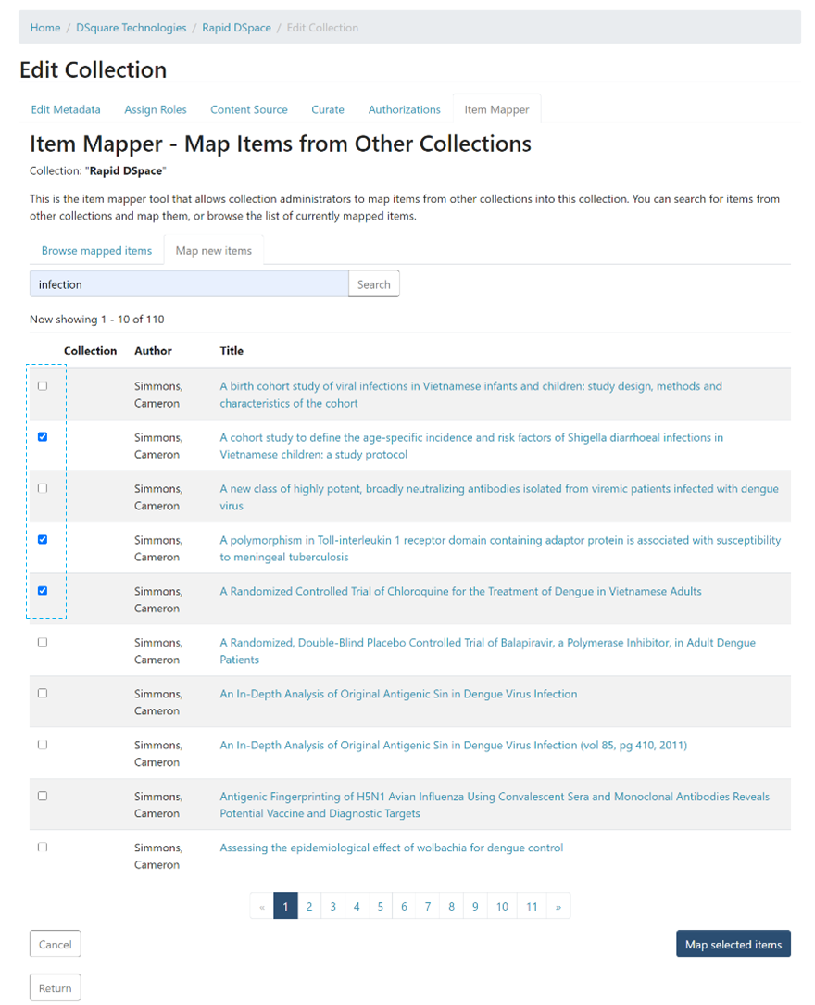Image resolution: width=815 pixels, height=1005 pixels.
Task: Select the Balapiravir trial item checkbox
Action: click(x=43, y=642)
